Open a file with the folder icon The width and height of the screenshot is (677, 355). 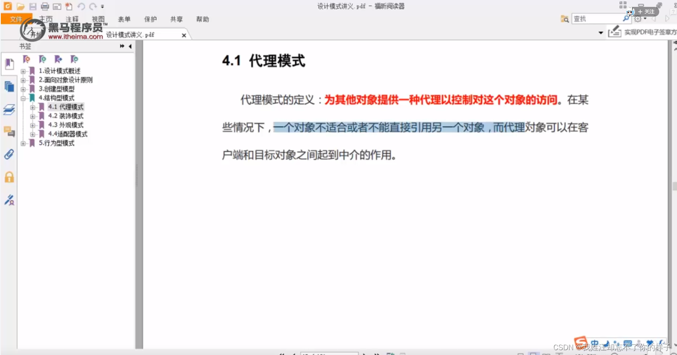click(21, 6)
